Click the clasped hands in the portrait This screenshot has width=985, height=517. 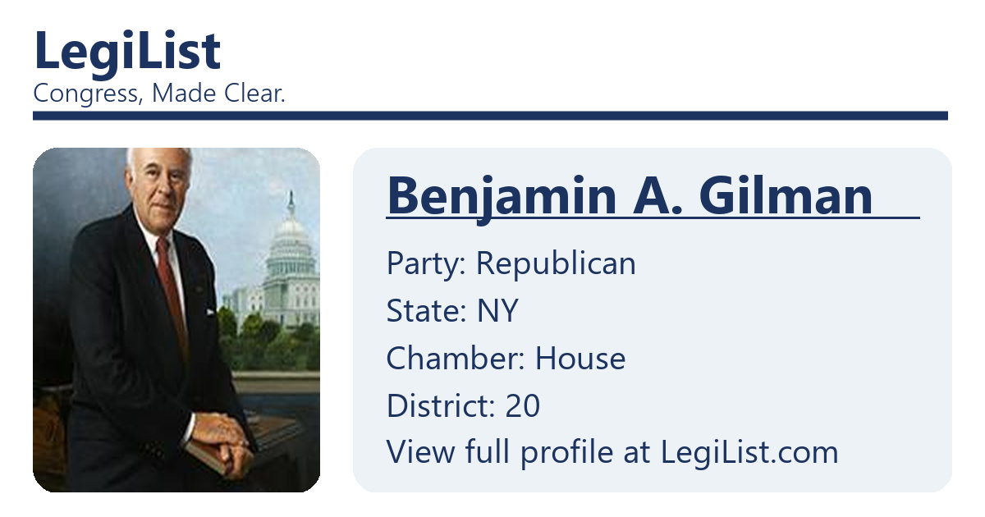(223, 436)
